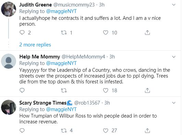Screen dimensions: 188x135
Task: Like the Scary Strange Times tweet
Action: pyautogui.click(x=105, y=131)
